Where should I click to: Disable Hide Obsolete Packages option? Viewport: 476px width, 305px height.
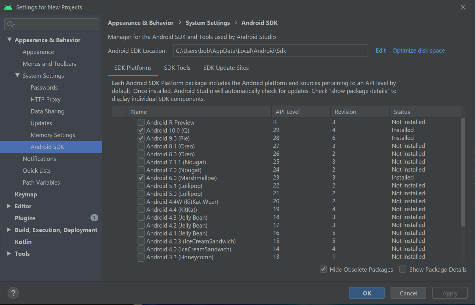[323, 269]
